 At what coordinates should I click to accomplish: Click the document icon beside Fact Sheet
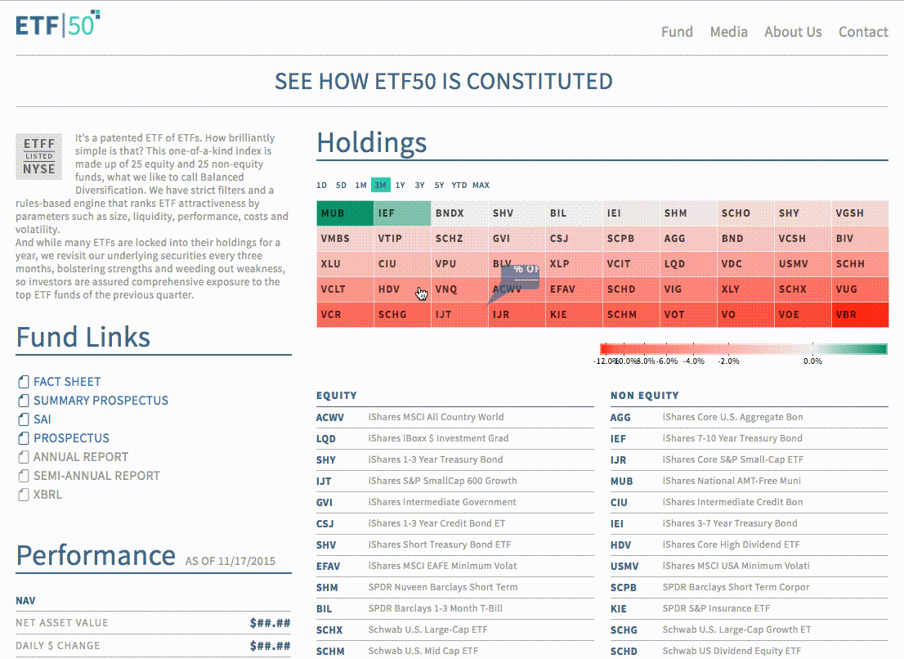click(x=23, y=382)
